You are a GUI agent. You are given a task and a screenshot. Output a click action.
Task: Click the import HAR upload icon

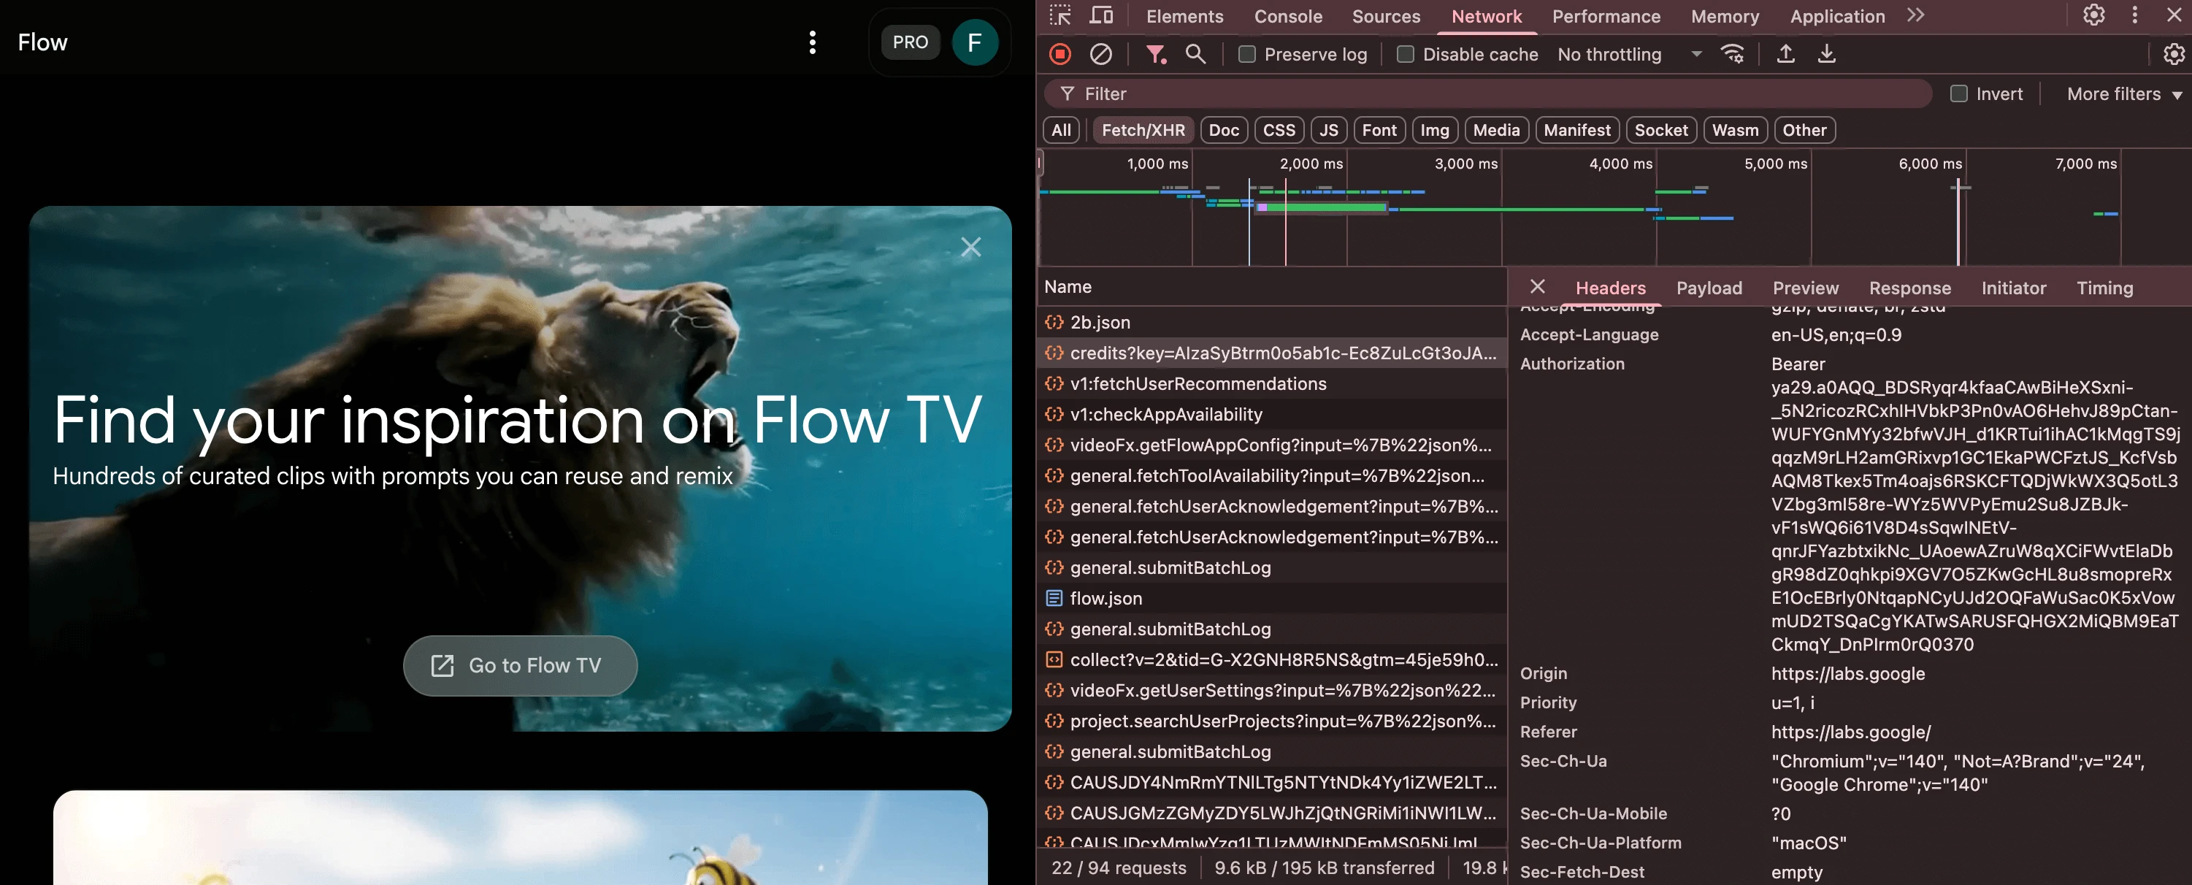tap(1786, 55)
